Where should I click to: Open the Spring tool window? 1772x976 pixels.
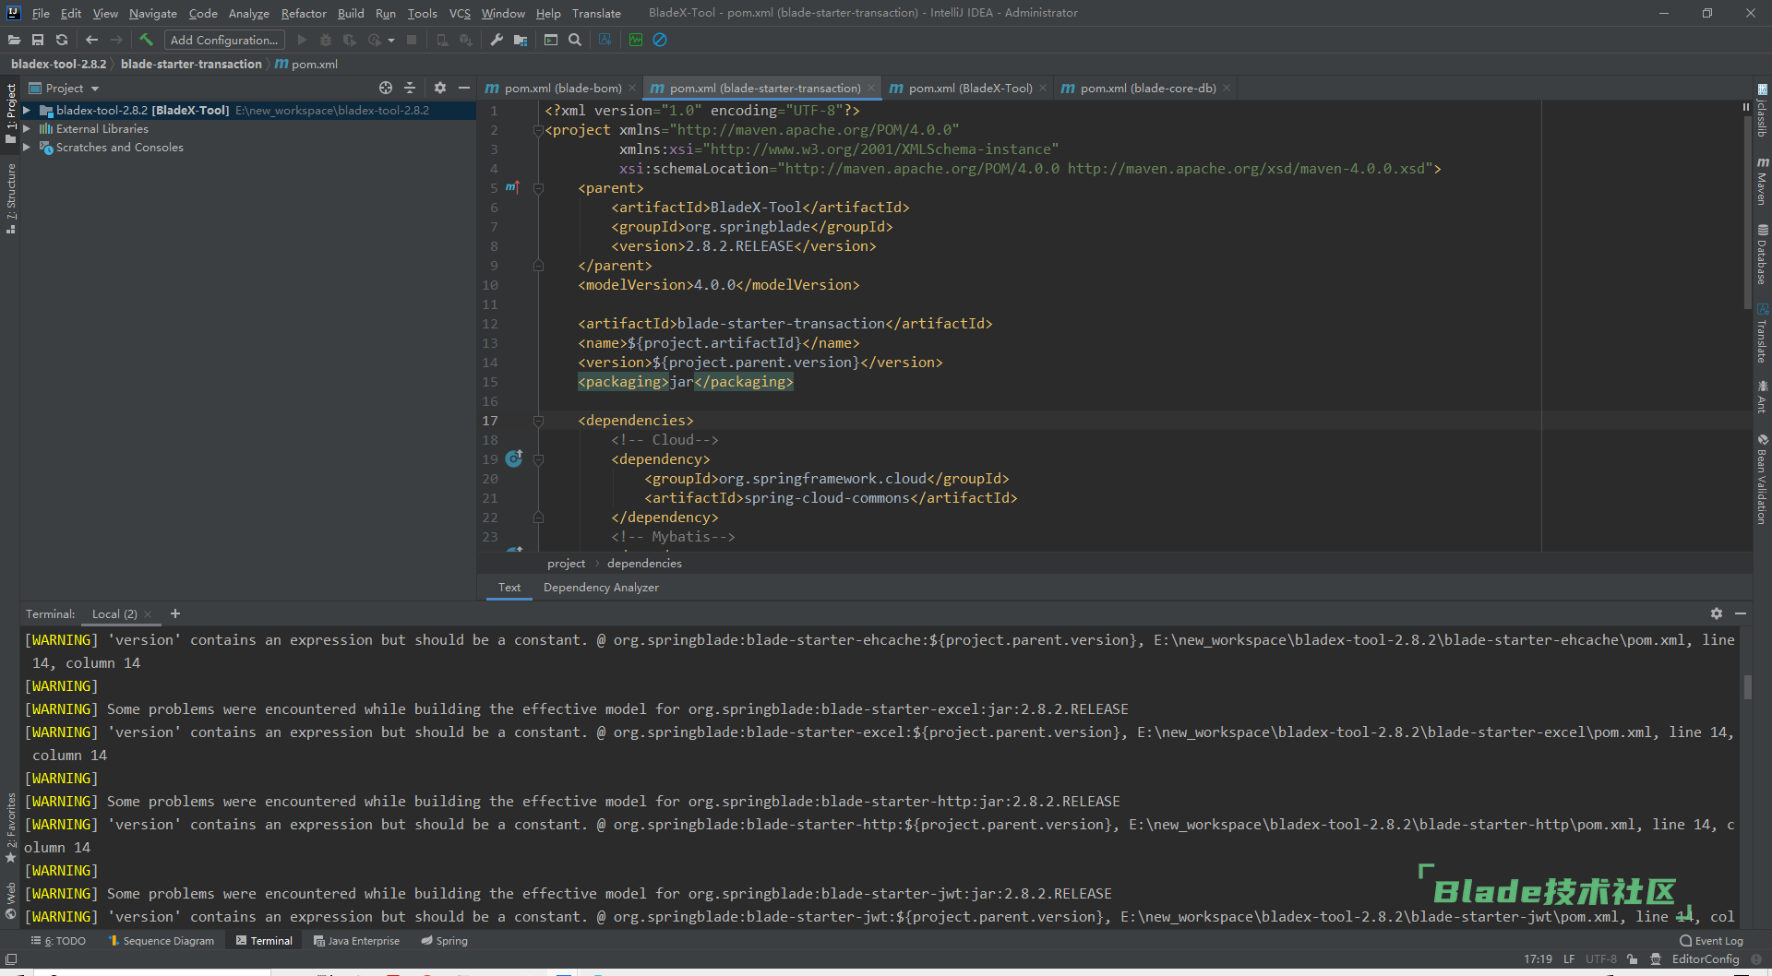click(445, 941)
